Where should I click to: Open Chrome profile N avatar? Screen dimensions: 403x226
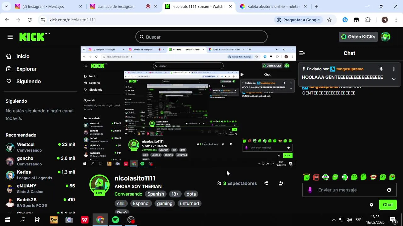pos(384,20)
